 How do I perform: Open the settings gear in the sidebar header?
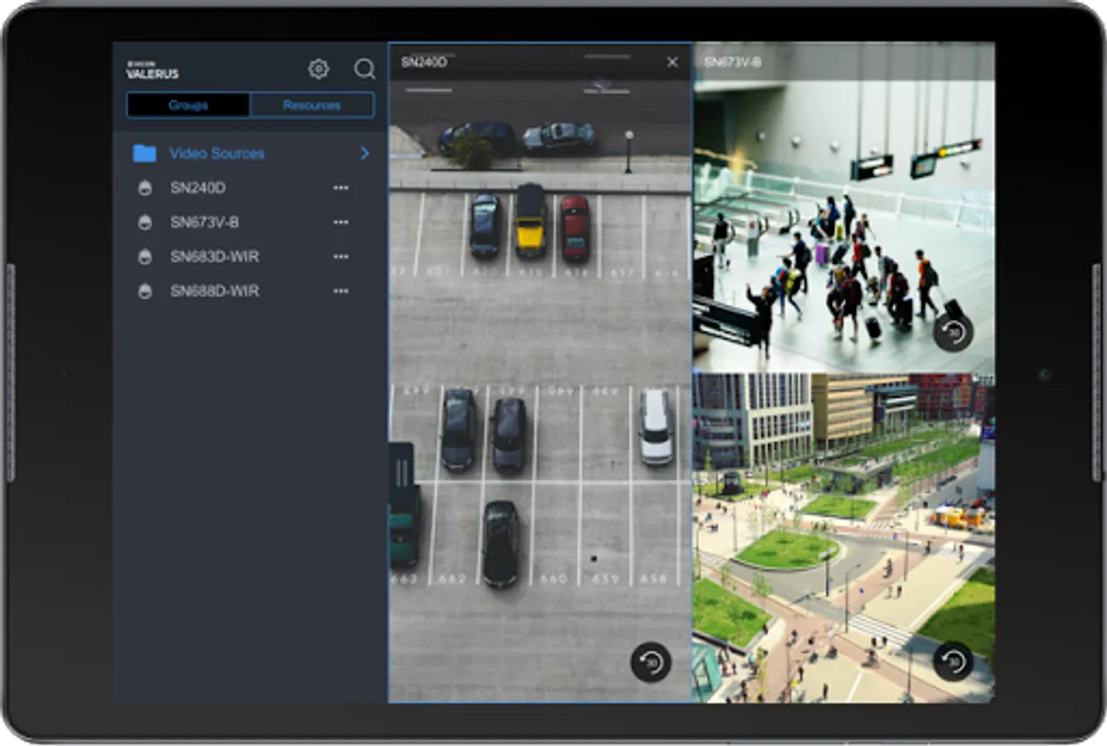click(x=318, y=69)
